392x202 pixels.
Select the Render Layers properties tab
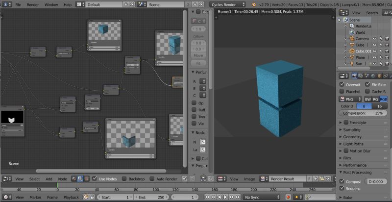coord(361,76)
